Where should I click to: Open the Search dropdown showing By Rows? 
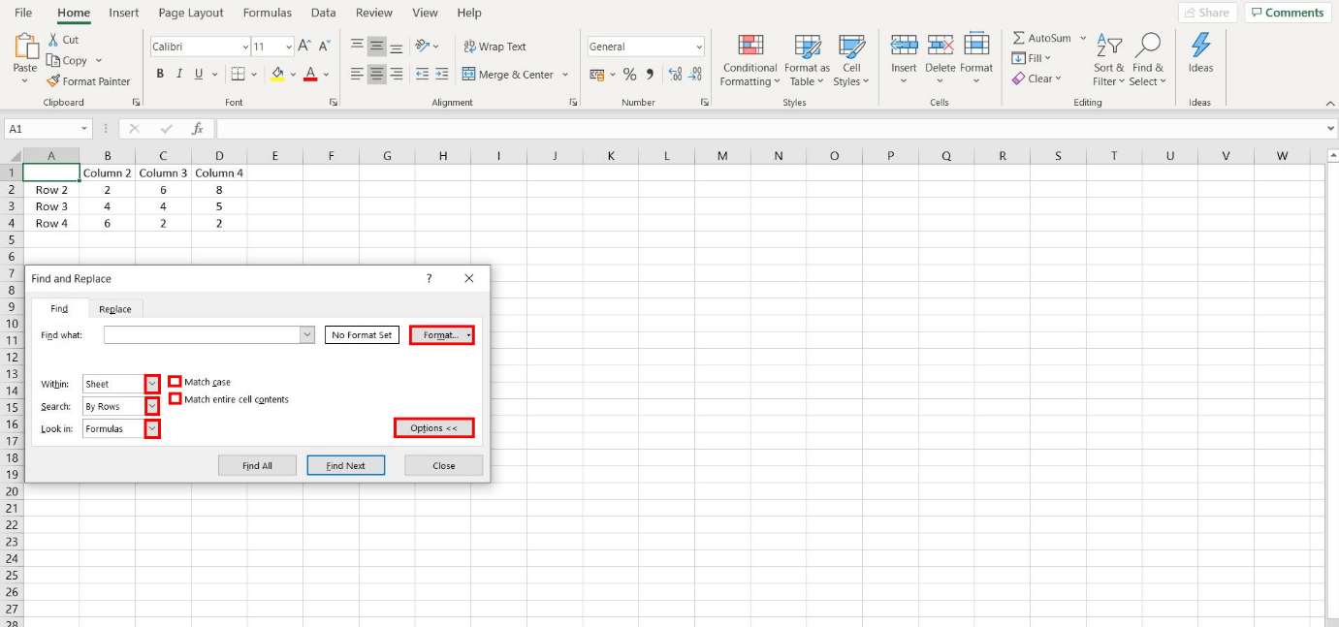point(152,406)
